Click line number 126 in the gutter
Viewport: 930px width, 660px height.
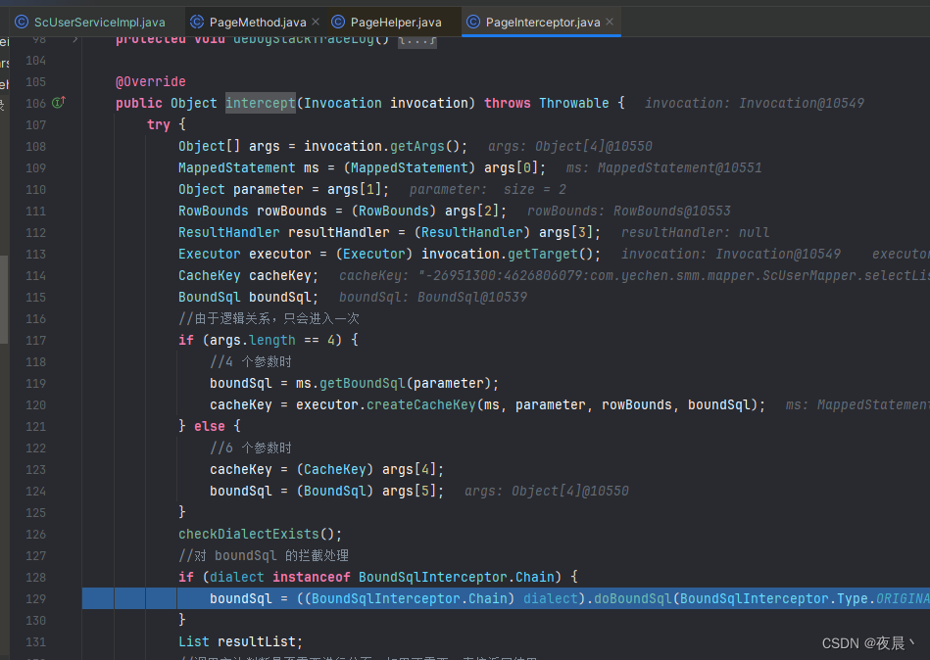point(35,535)
